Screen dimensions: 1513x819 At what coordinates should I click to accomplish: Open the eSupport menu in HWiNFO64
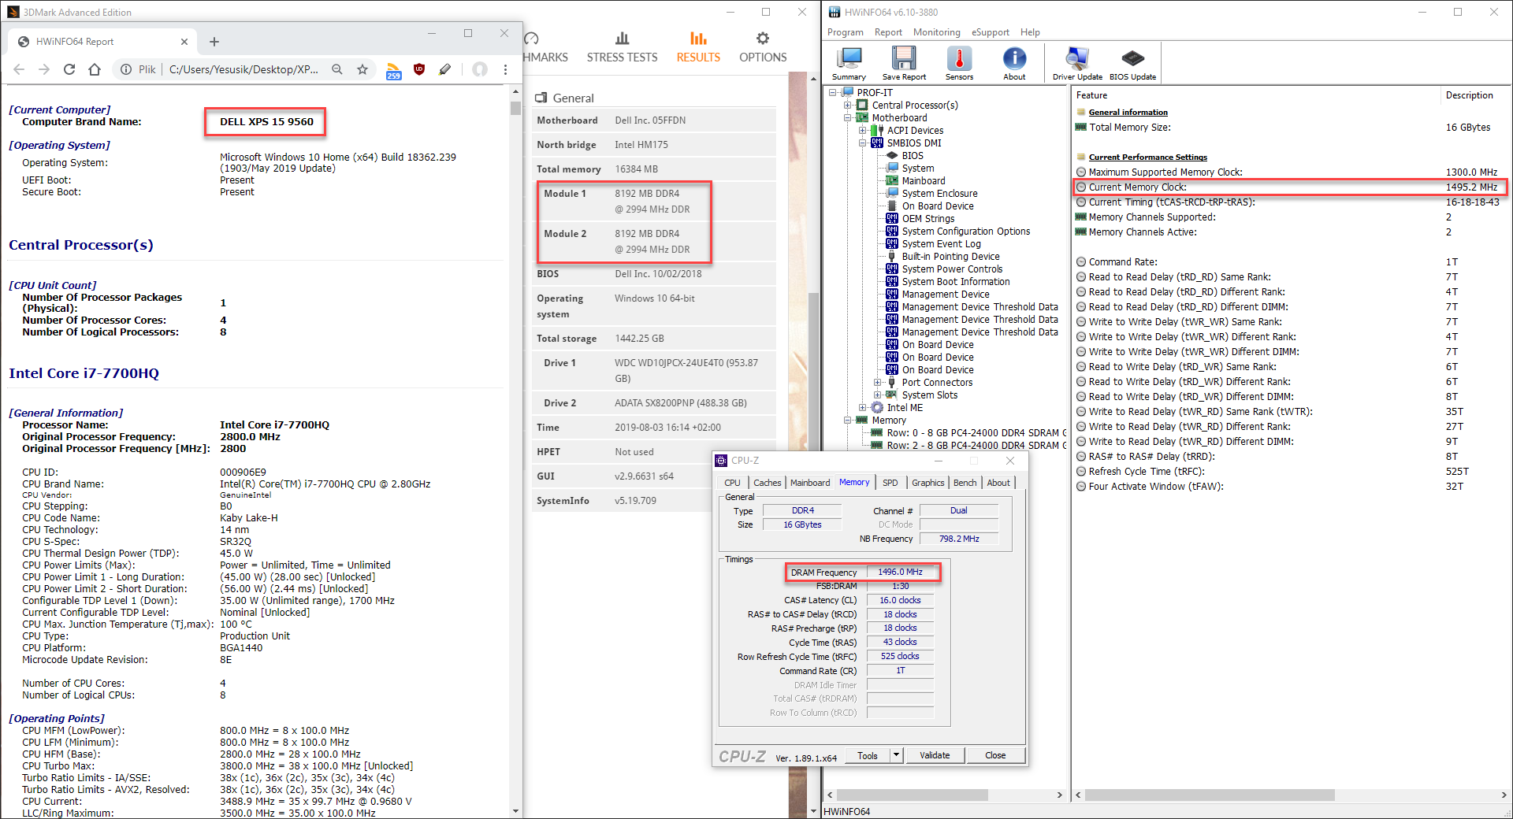[991, 32]
